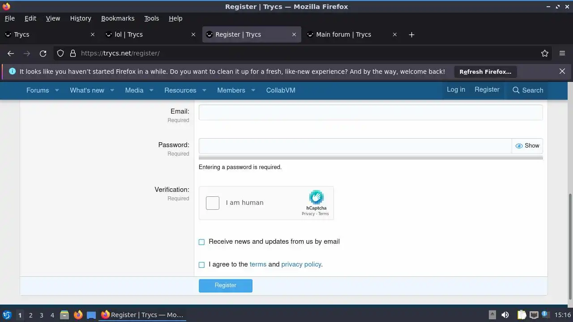Open the History menu
The width and height of the screenshot is (573, 322).
click(81, 18)
